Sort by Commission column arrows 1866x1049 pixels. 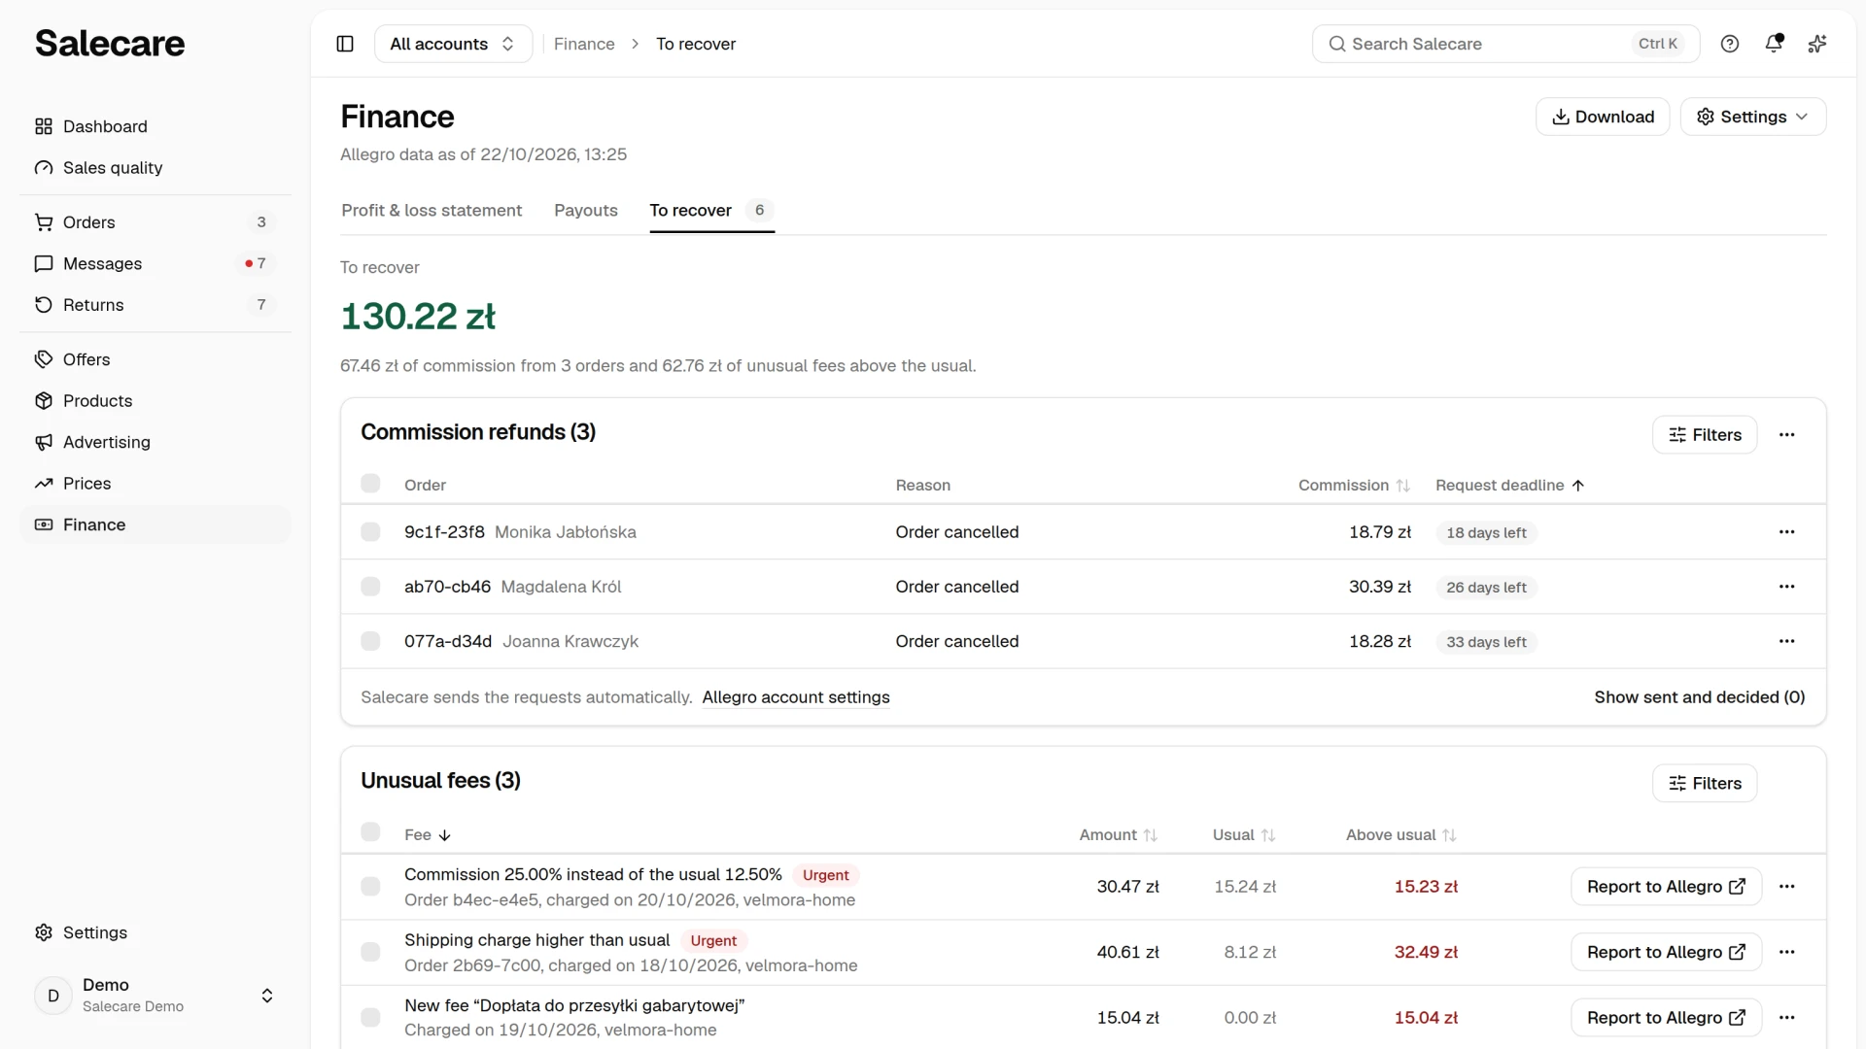pyautogui.click(x=1402, y=486)
